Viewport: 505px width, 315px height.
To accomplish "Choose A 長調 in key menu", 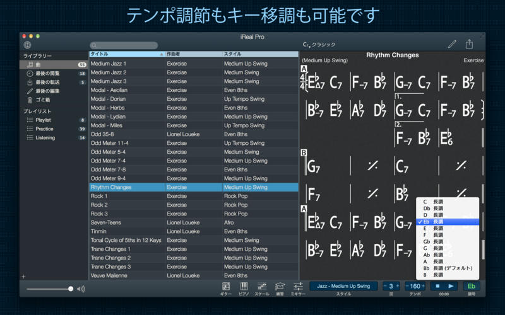I will 448,261.
